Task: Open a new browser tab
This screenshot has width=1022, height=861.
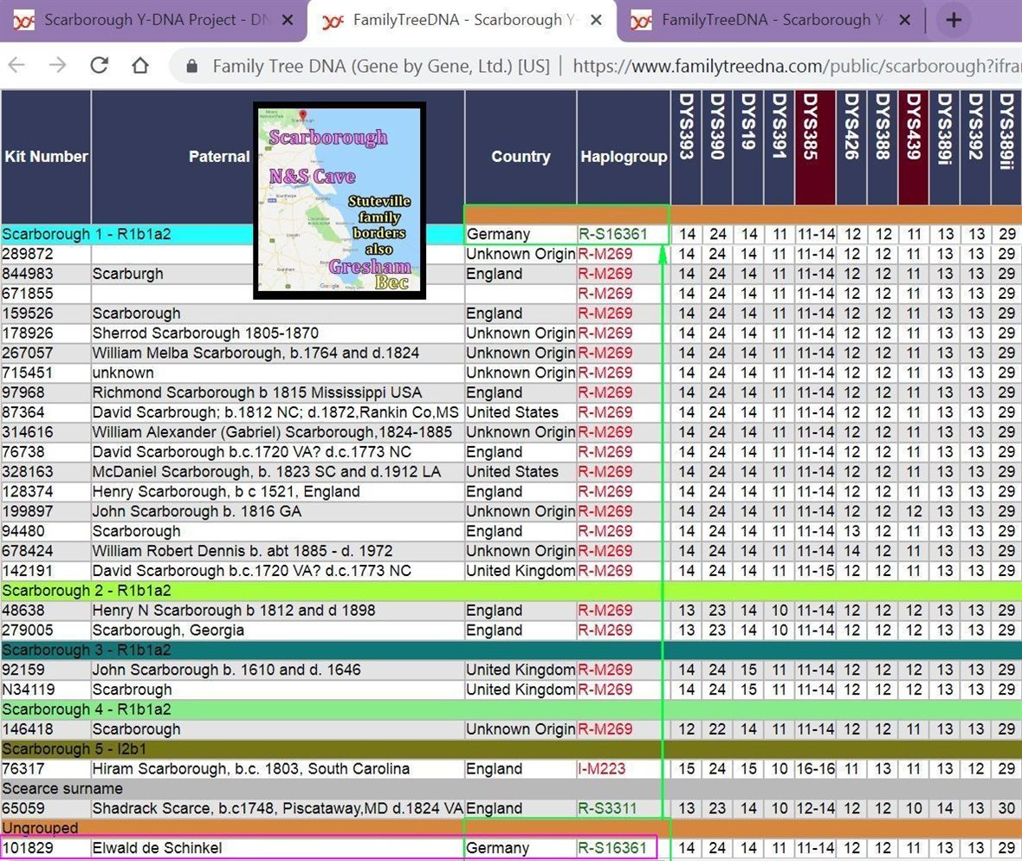Action: click(954, 21)
